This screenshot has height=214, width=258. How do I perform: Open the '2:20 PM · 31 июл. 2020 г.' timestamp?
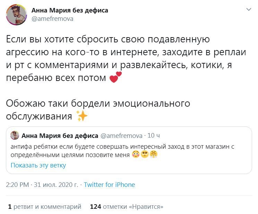point(42,185)
